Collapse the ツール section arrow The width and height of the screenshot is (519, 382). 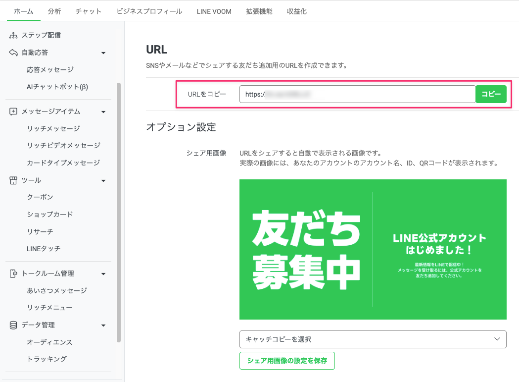coord(103,181)
